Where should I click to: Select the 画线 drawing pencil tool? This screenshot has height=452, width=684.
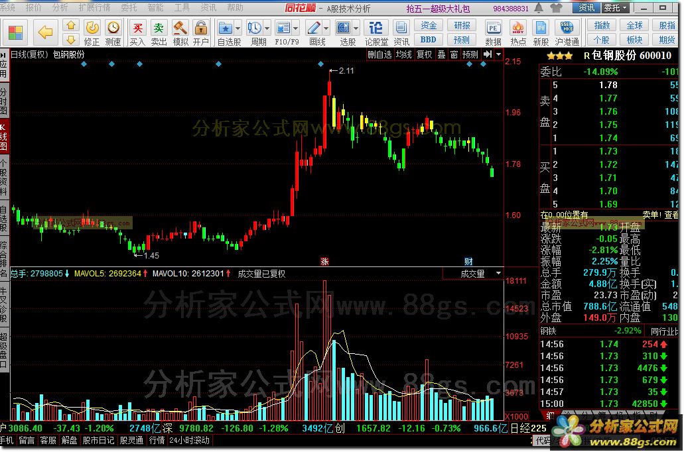point(314,28)
